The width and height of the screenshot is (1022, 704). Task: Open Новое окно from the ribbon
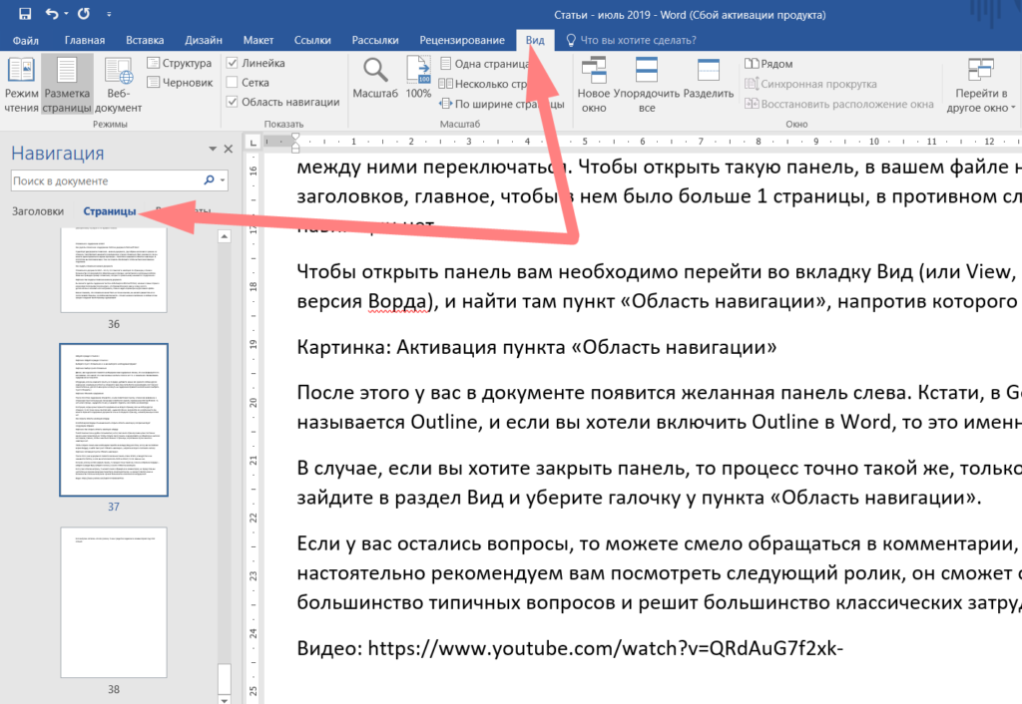tap(594, 85)
